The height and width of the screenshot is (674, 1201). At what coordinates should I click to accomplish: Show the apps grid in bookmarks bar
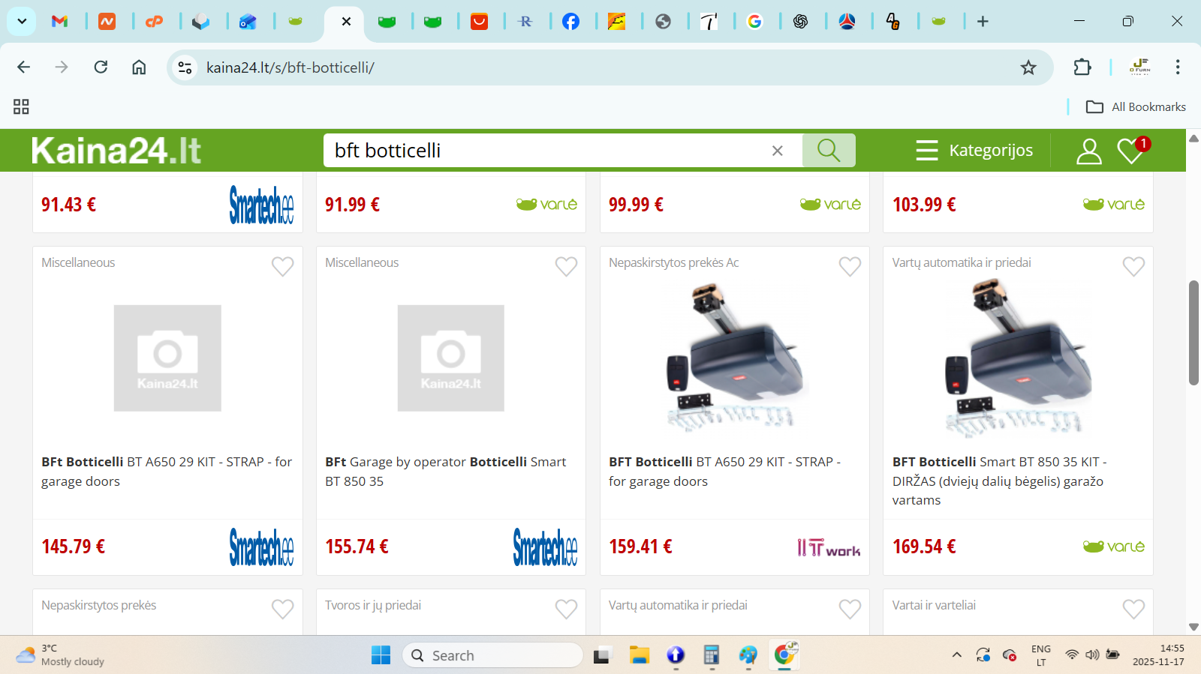coord(21,106)
